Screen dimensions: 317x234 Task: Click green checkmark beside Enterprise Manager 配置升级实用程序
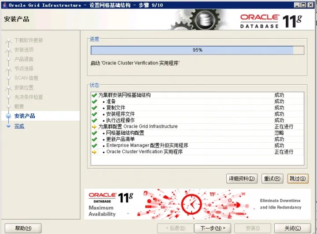tap(94, 145)
